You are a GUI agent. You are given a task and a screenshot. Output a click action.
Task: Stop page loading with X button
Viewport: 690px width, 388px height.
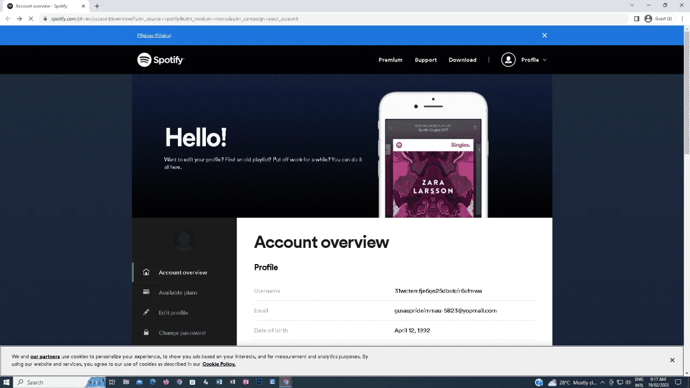pos(32,19)
